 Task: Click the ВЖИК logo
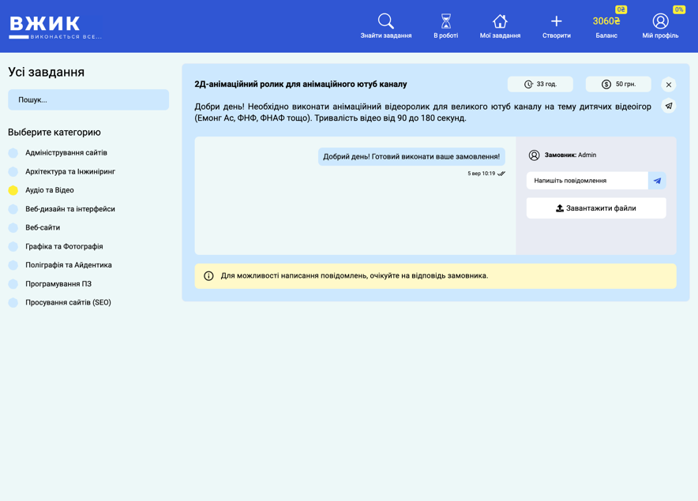tap(55, 27)
